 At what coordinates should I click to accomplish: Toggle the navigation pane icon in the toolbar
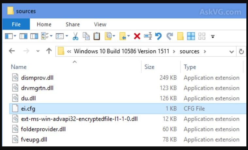[8, 36]
